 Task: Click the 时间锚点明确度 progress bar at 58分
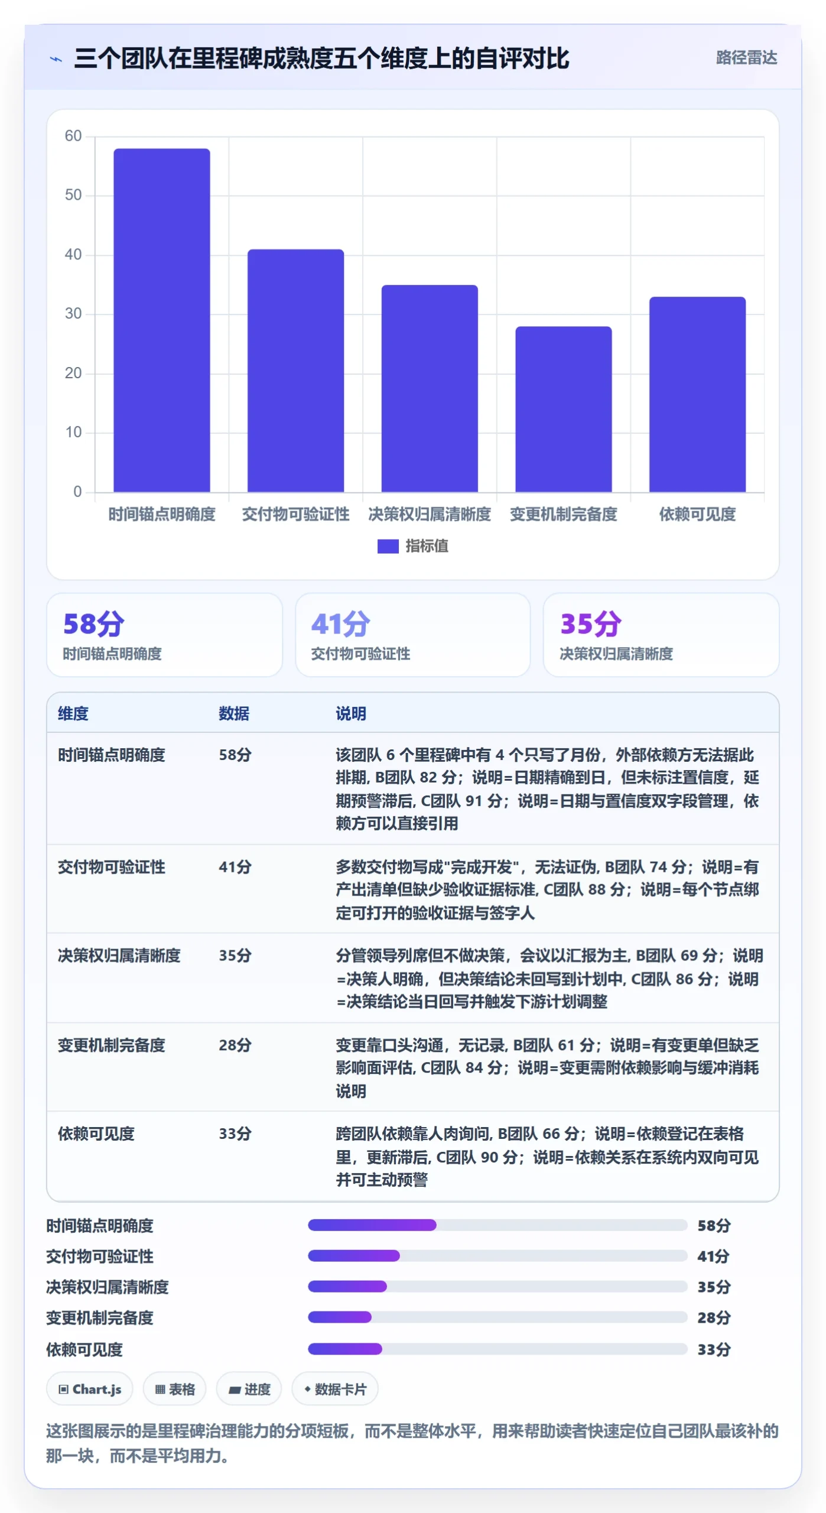click(497, 1225)
